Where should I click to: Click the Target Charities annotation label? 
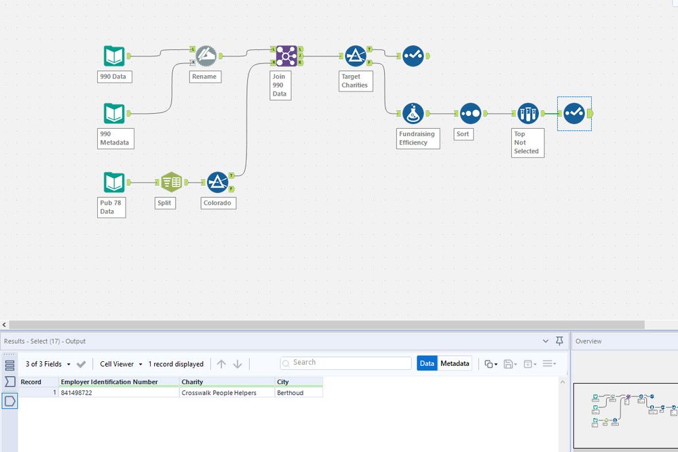pyautogui.click(x=356, y=81)
